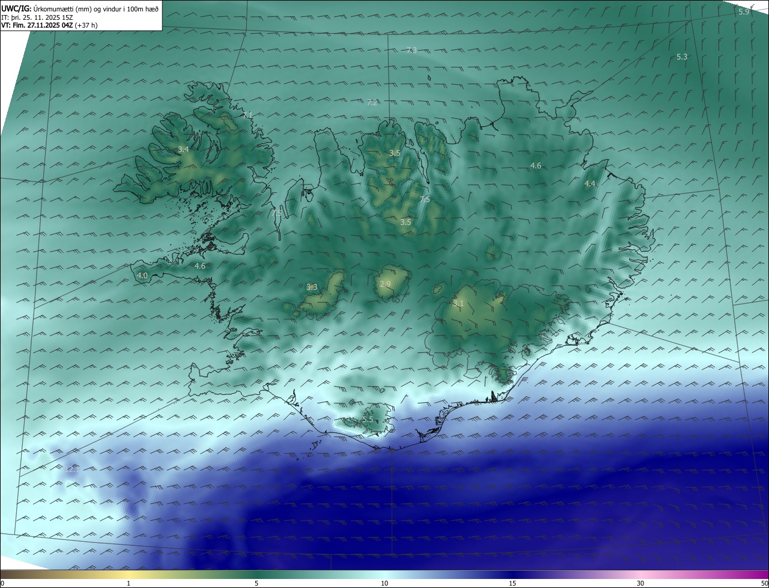Click the 5 tick on the color scale

point(257,583)
